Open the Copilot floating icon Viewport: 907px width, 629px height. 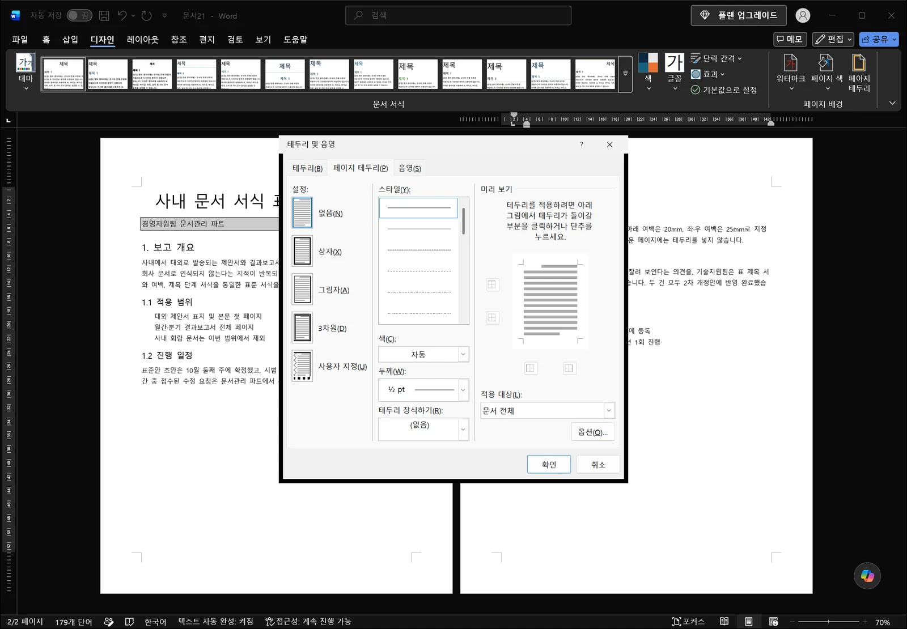tap(867, 576)
